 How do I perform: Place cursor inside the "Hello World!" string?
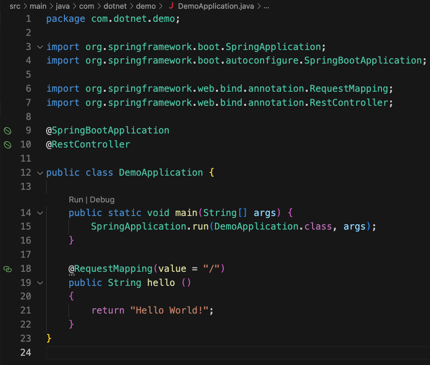click(169, 310)
